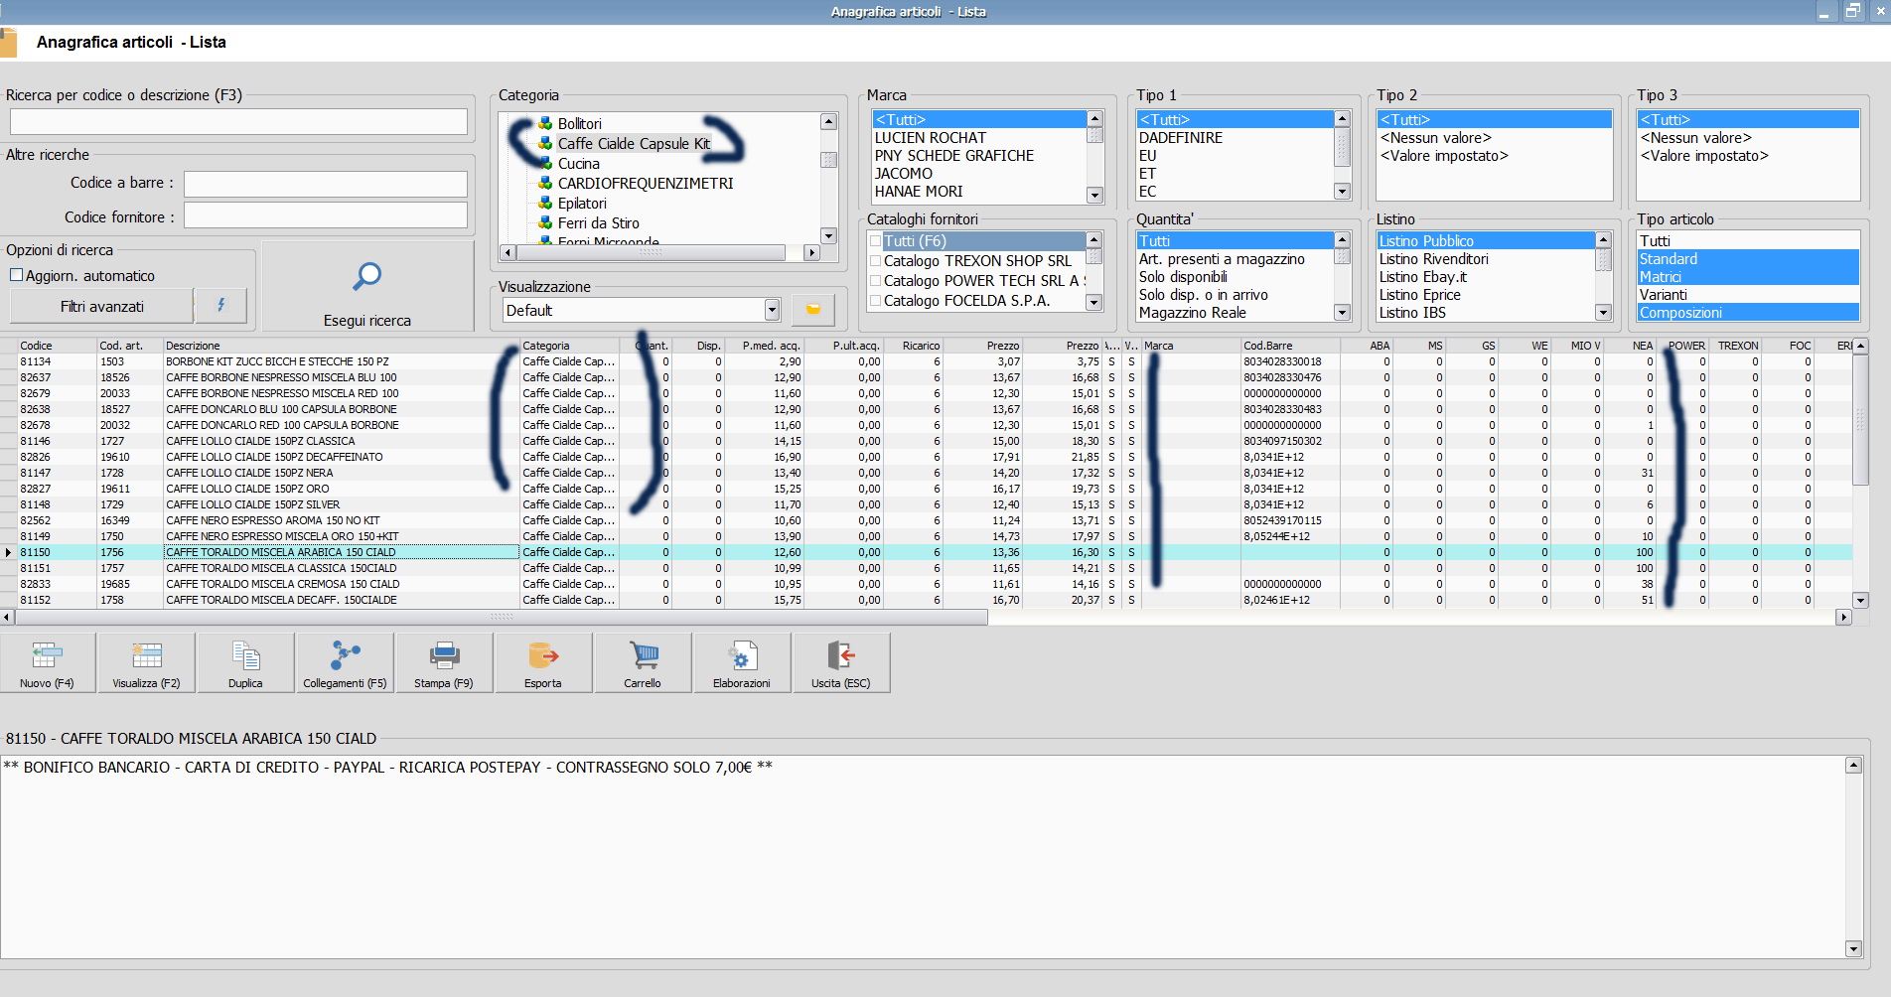Click the table's horizontal scrollbar right arrow
This screenshot has height=997, width=1891.
[x=1843, y=617]
